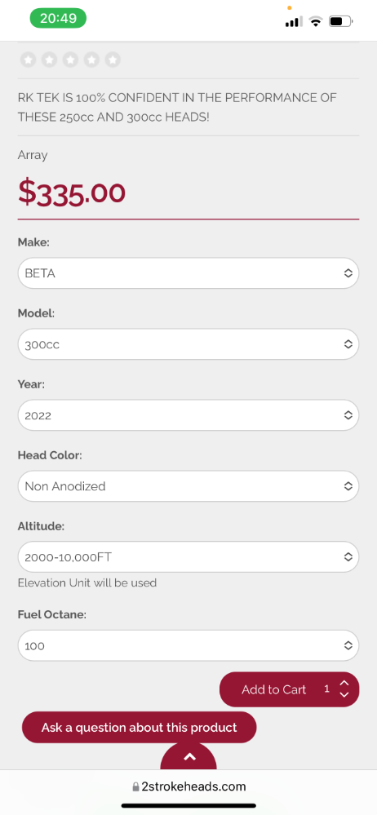
Task: Decrease cart quantity with down arrow
Action: [344, 694]
